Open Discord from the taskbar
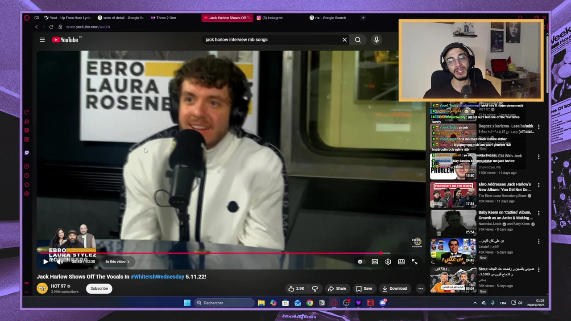The width and height of the screenshot is (571, 321). pyautogui.click(x=383, y=303)
